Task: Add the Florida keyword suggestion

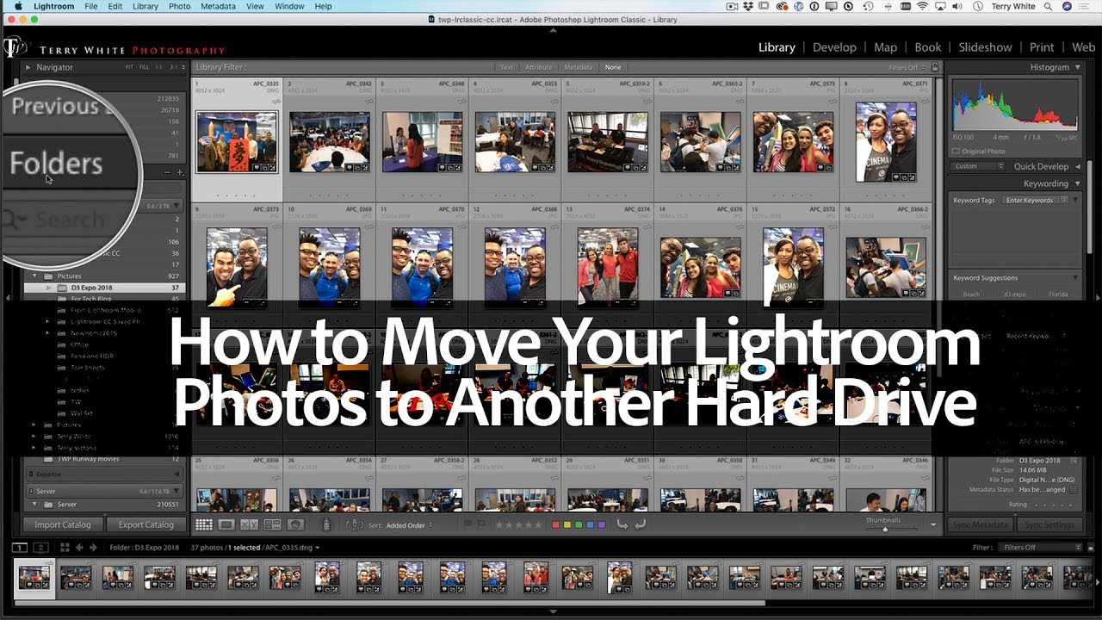Action: [x=1058, y=294]
